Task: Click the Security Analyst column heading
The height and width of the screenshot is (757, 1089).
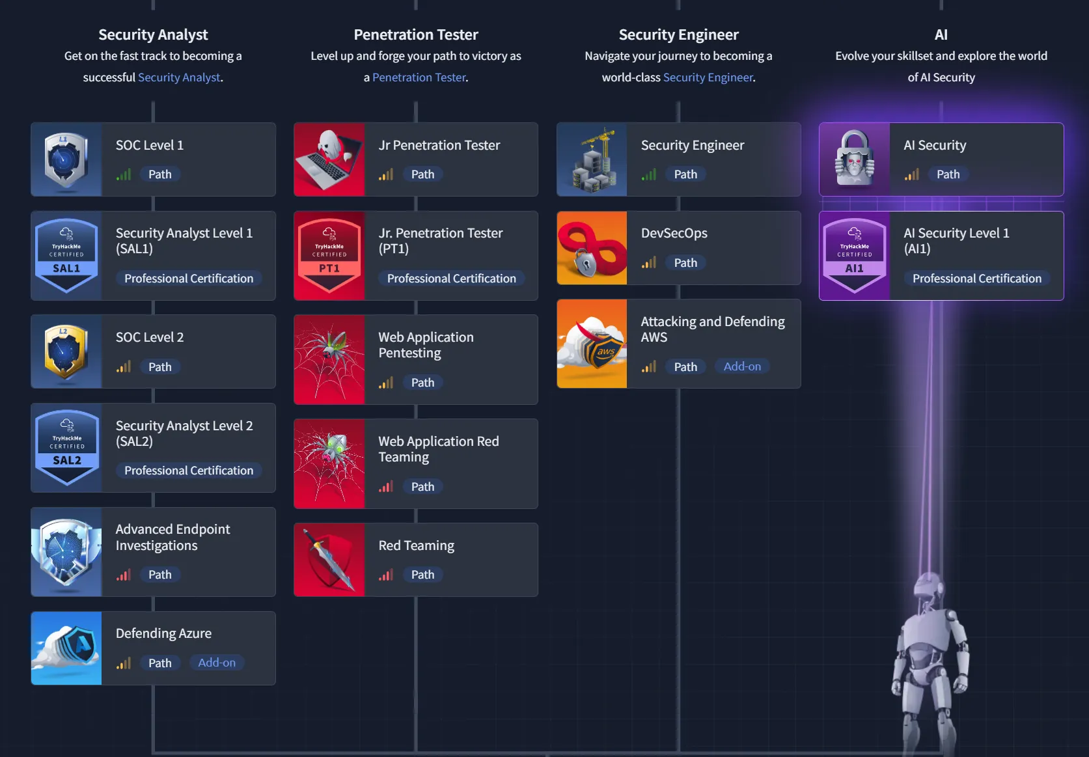Action: [153, 34]
